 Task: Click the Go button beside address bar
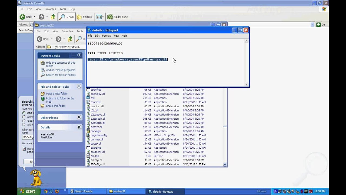(321, 25)
